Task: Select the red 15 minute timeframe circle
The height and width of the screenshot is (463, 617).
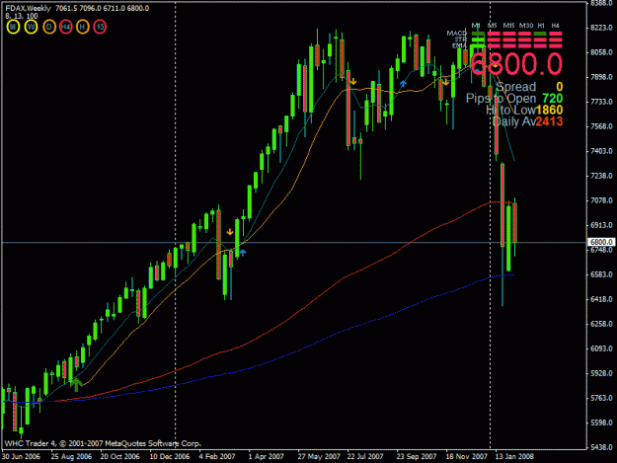Action: point(101,27)
